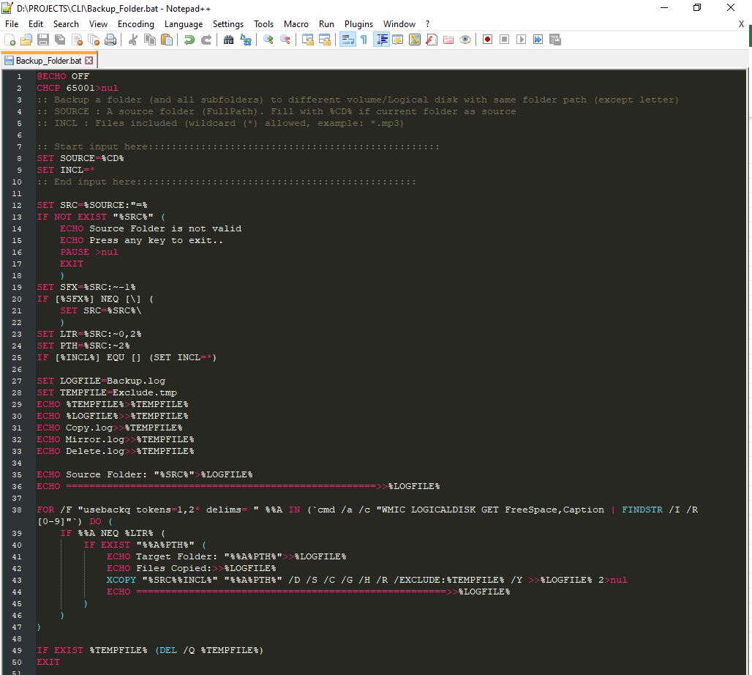Open Folder as Workspace icon
The height and width of the screenshot is (675, 752).
click(448, 40)
